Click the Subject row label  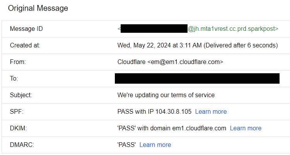[x=21, y=95]
